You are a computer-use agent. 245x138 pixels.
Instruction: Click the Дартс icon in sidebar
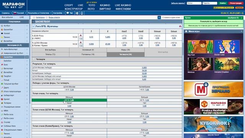click(x=2, y=88)
